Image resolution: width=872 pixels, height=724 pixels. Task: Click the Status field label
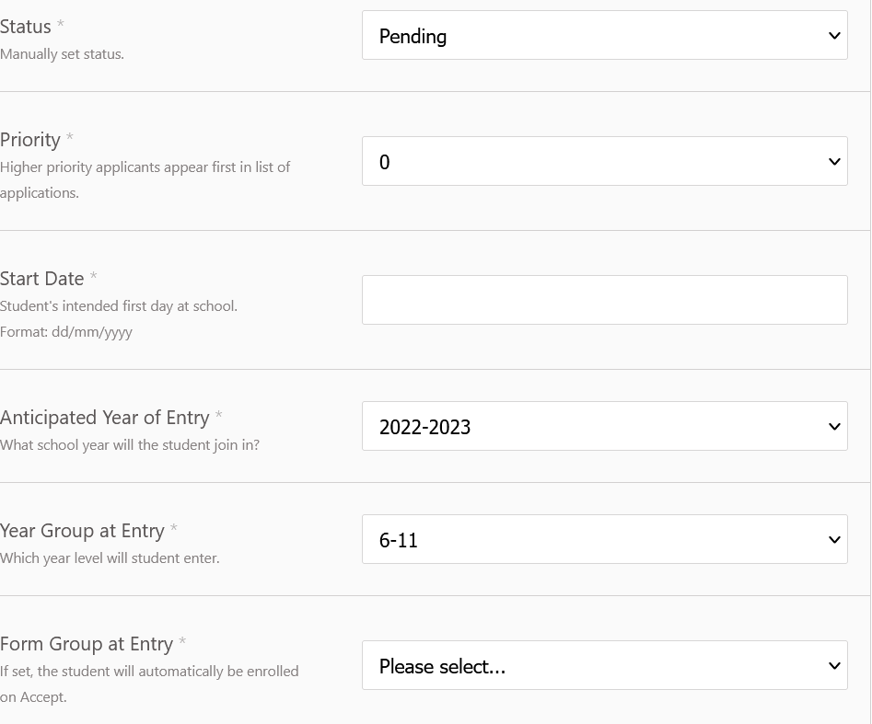[26, 27]
